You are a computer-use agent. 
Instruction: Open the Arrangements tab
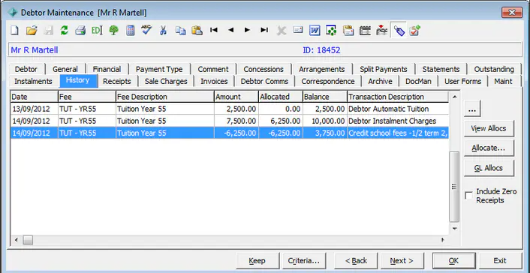(322, 69)
